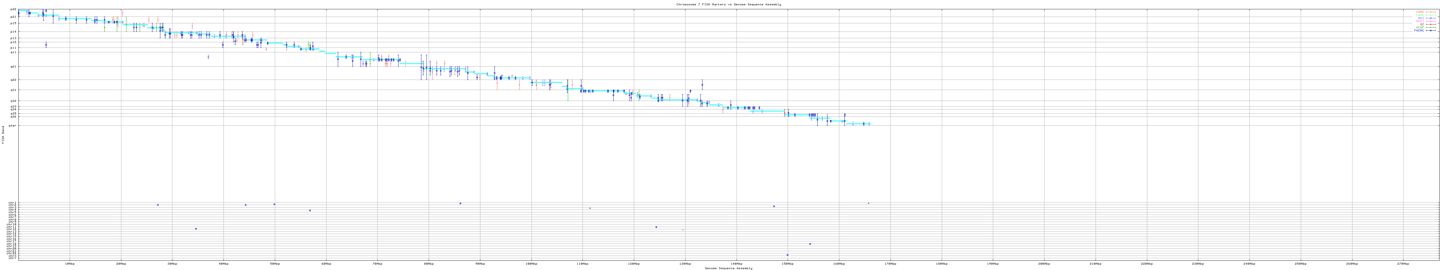The height and width of the screenshot is (270, 1445).
Task: Click the p14 band label
Action: point(14,32)
